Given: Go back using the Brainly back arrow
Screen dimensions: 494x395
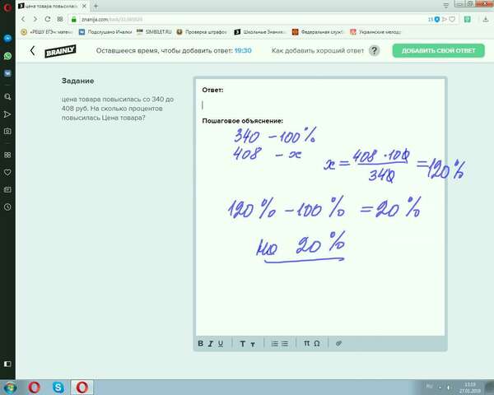Looking at the screenshot, I should (32, 51).
